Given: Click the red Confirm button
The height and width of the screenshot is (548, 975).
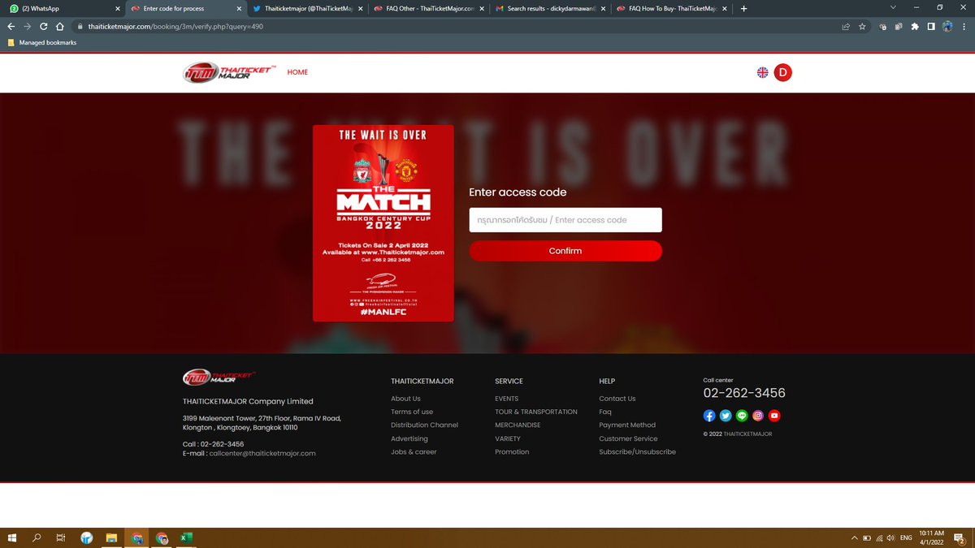Looking at the screenshot, I should point(565,251).
